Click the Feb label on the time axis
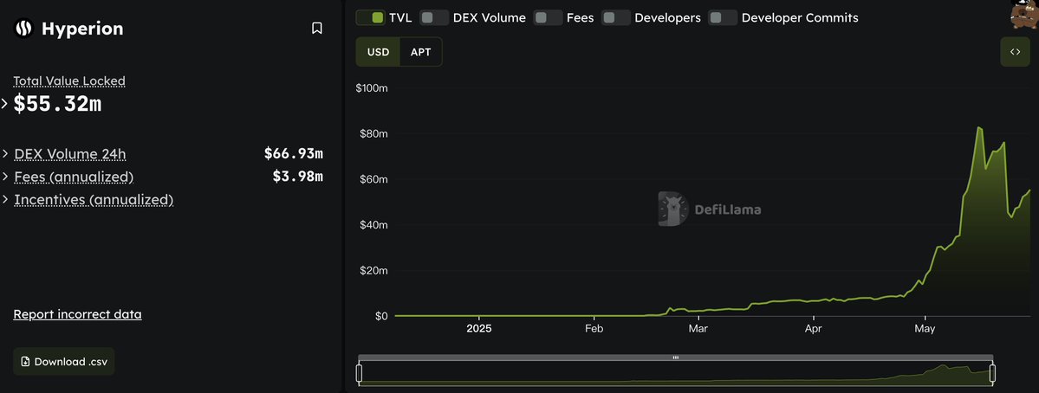Image resolution: width=1039 pixels, height=393 pixels. [x=594, y=328]
